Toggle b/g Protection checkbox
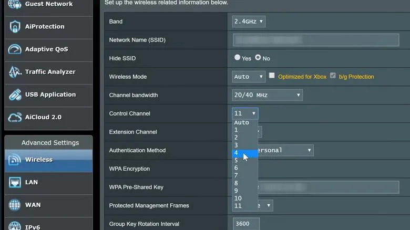The width and height of the screenshot is (410, 230). coord(333,76)
